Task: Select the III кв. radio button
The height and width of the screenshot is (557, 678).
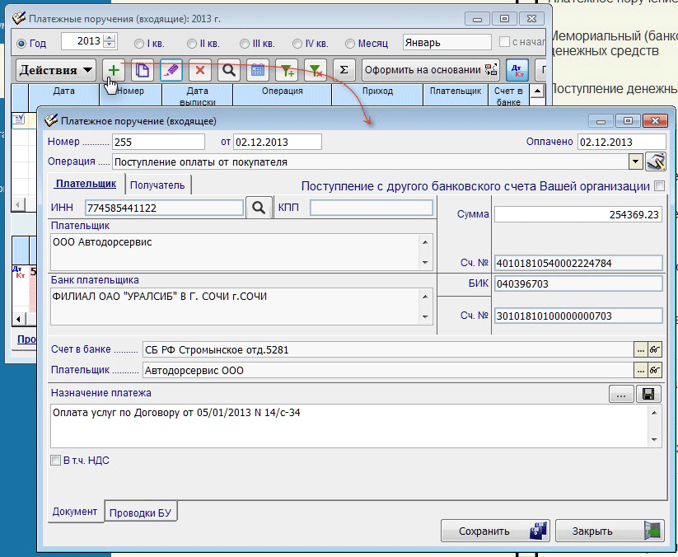Action: [245, 44]
